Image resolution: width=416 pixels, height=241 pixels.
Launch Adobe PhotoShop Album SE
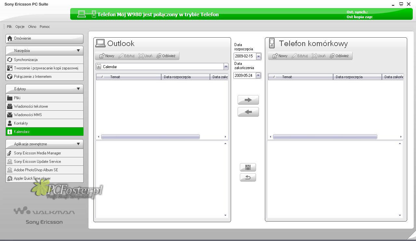coord(45,170)
